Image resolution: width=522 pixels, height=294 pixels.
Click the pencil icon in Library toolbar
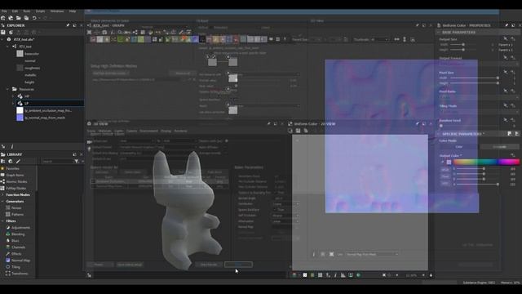(18, 162)
